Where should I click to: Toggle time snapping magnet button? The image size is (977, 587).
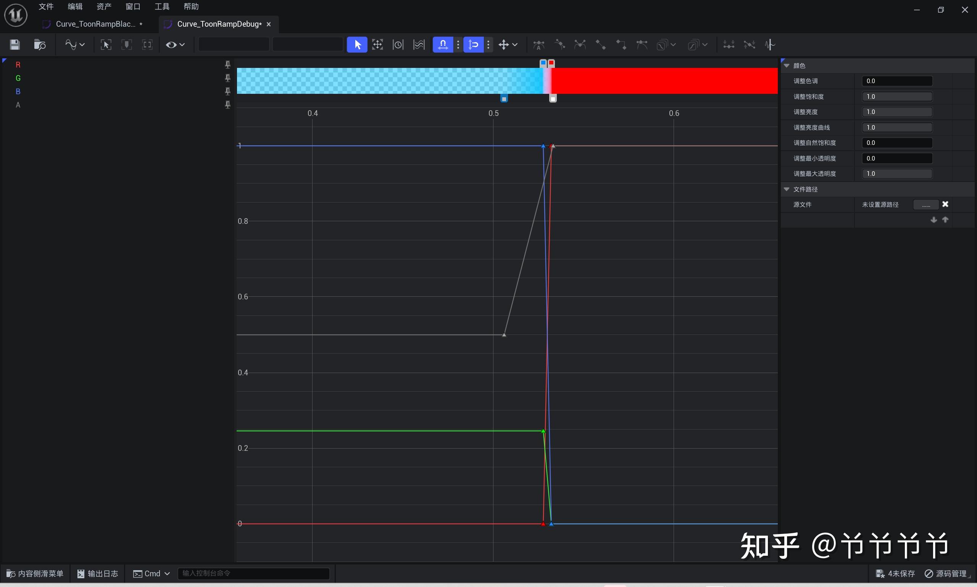coord(443,44)
